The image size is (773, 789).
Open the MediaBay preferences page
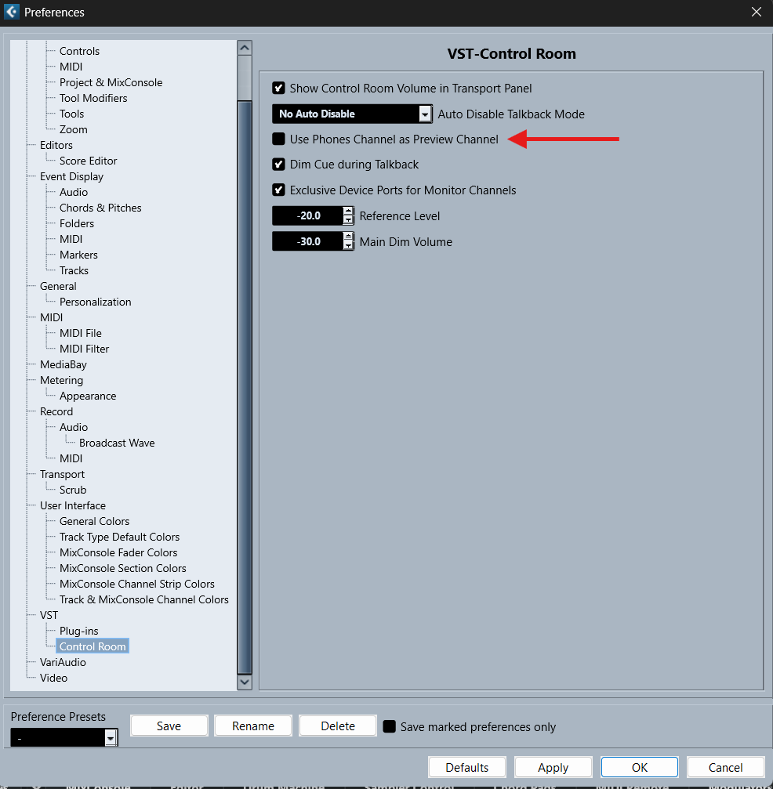coord(64,364)
